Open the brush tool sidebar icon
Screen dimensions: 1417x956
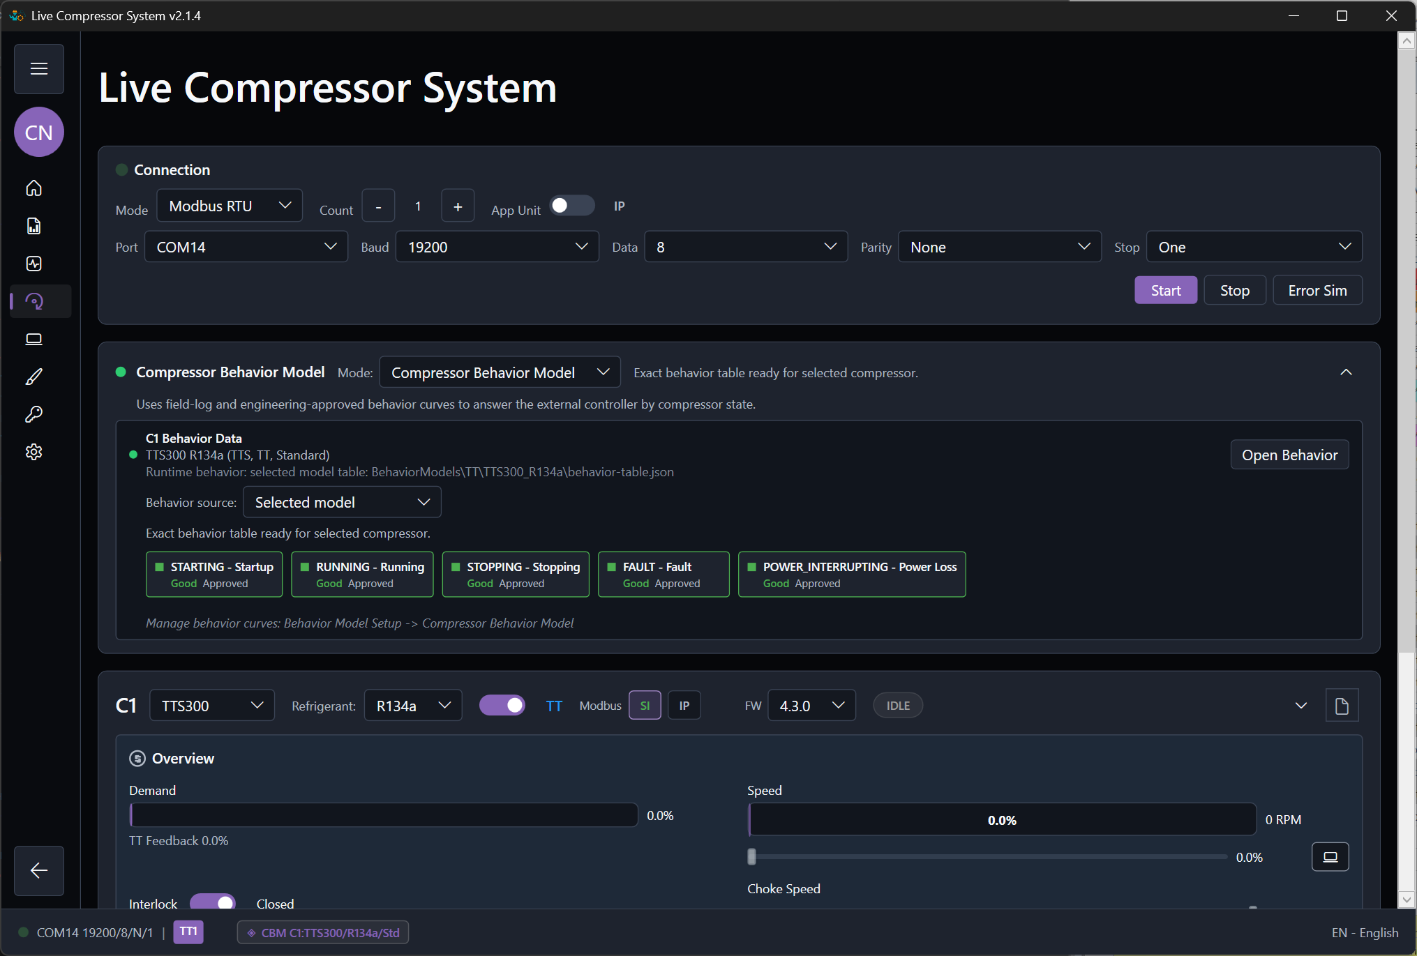pyautogui.click(x=34, y=377)
